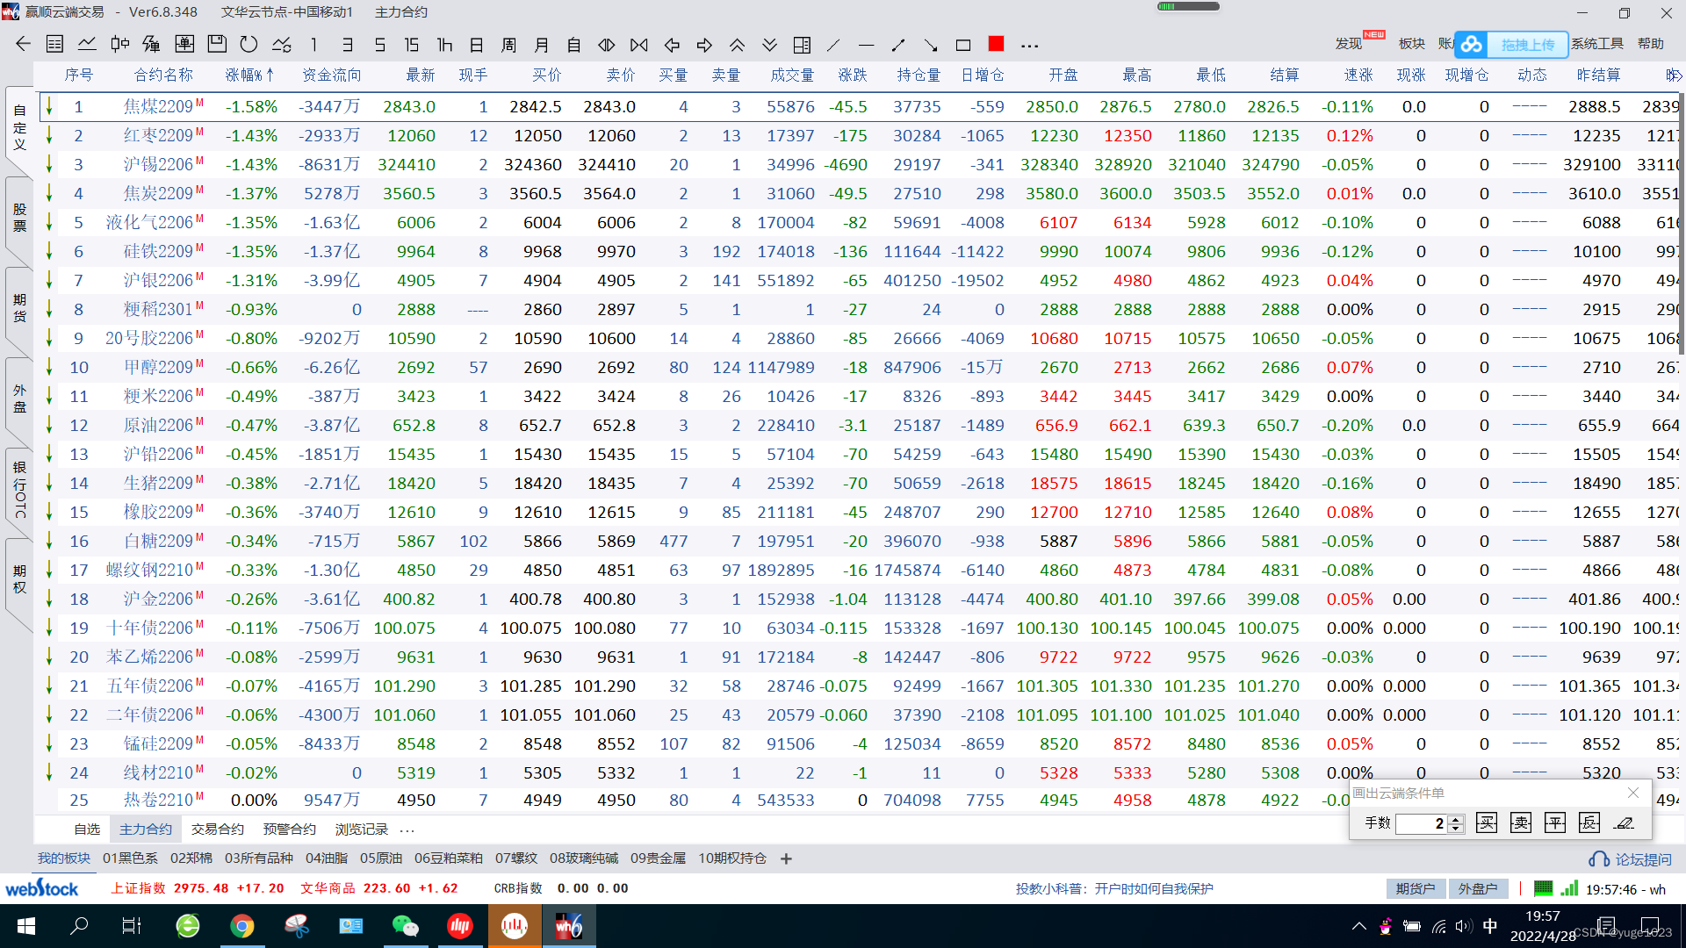Click the double chevron down icon
This screenshot has height=948, width=1686.
tap(769, 44)
